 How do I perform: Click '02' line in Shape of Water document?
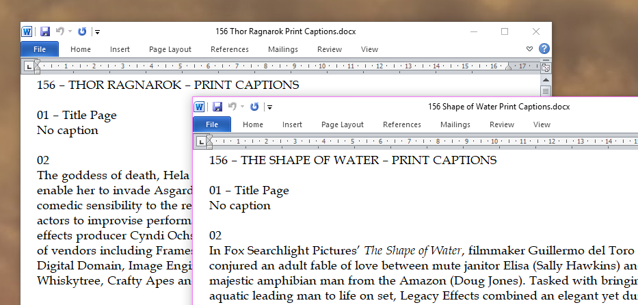tap(215, 236)
